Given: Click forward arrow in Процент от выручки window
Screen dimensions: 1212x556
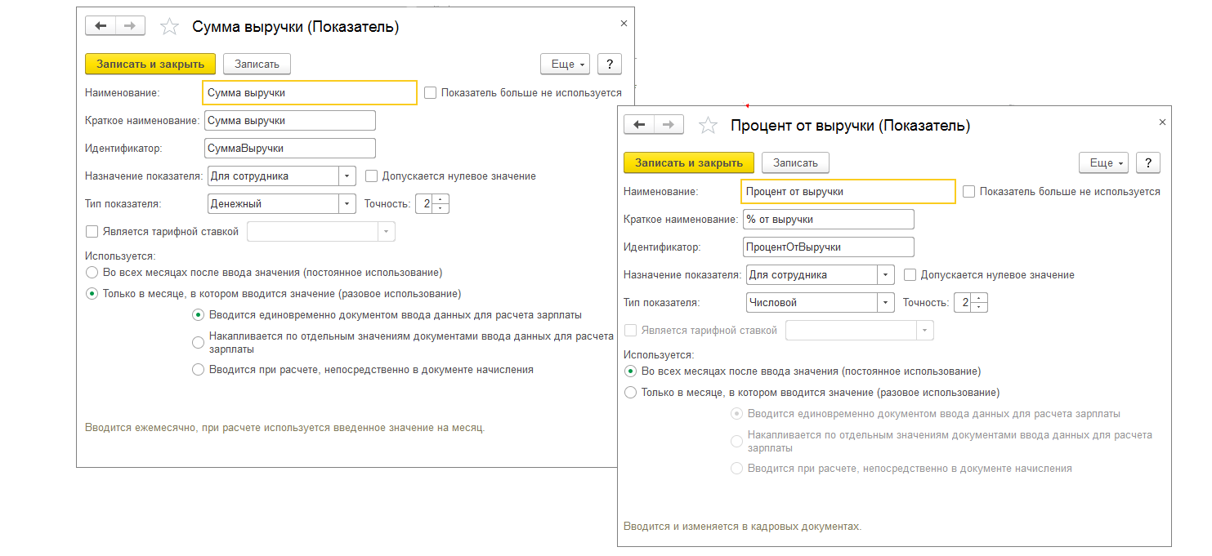Looking at the screenshot, I should tap(669, 125).
